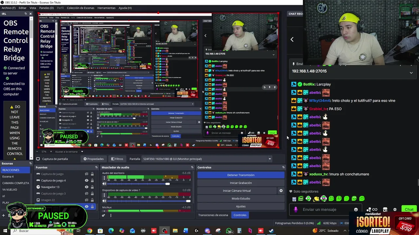Float the Mezclador de audio dock
Viewport: 419px width, 235px height.
[x=192, y=167]
